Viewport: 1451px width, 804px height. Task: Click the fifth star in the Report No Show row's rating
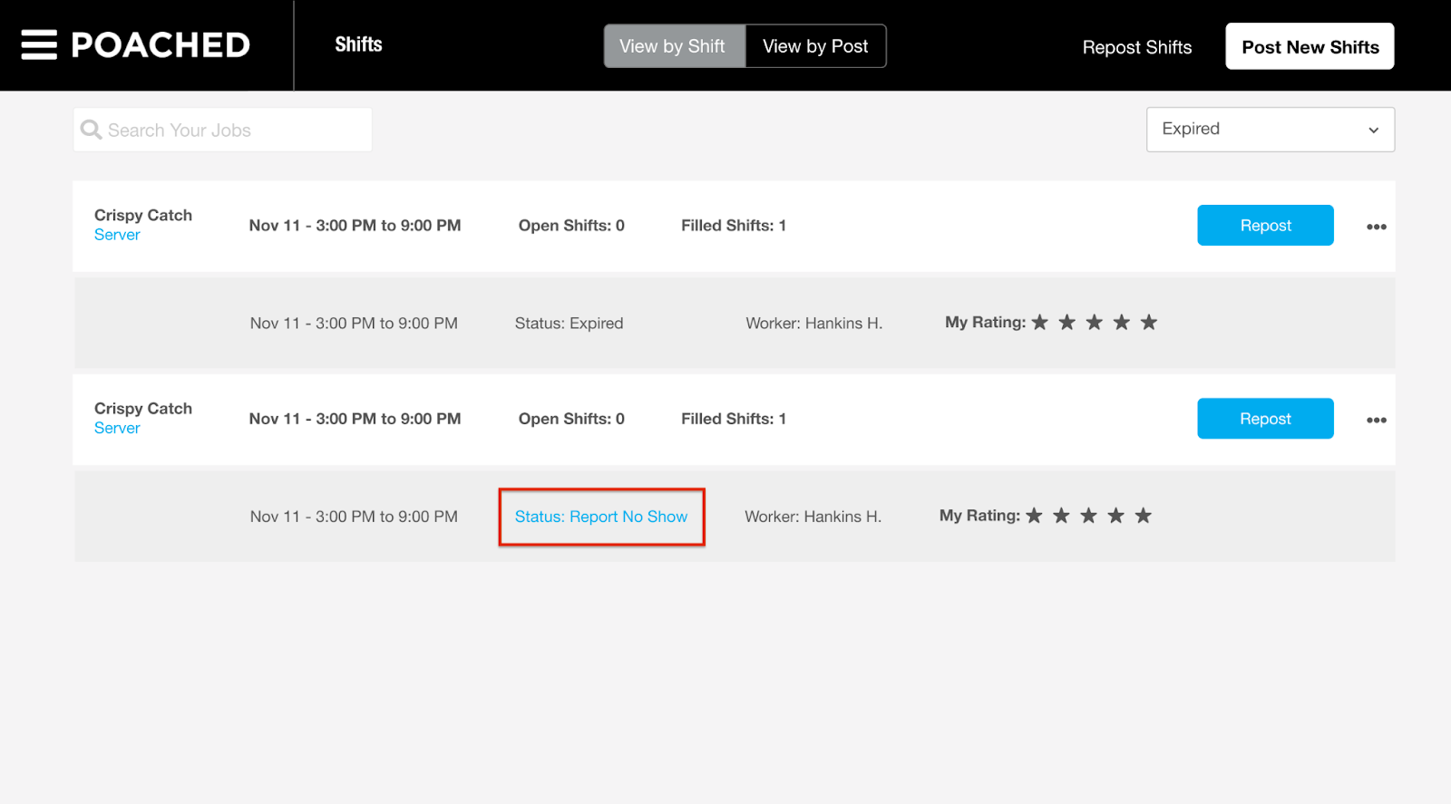(1144, 516)
